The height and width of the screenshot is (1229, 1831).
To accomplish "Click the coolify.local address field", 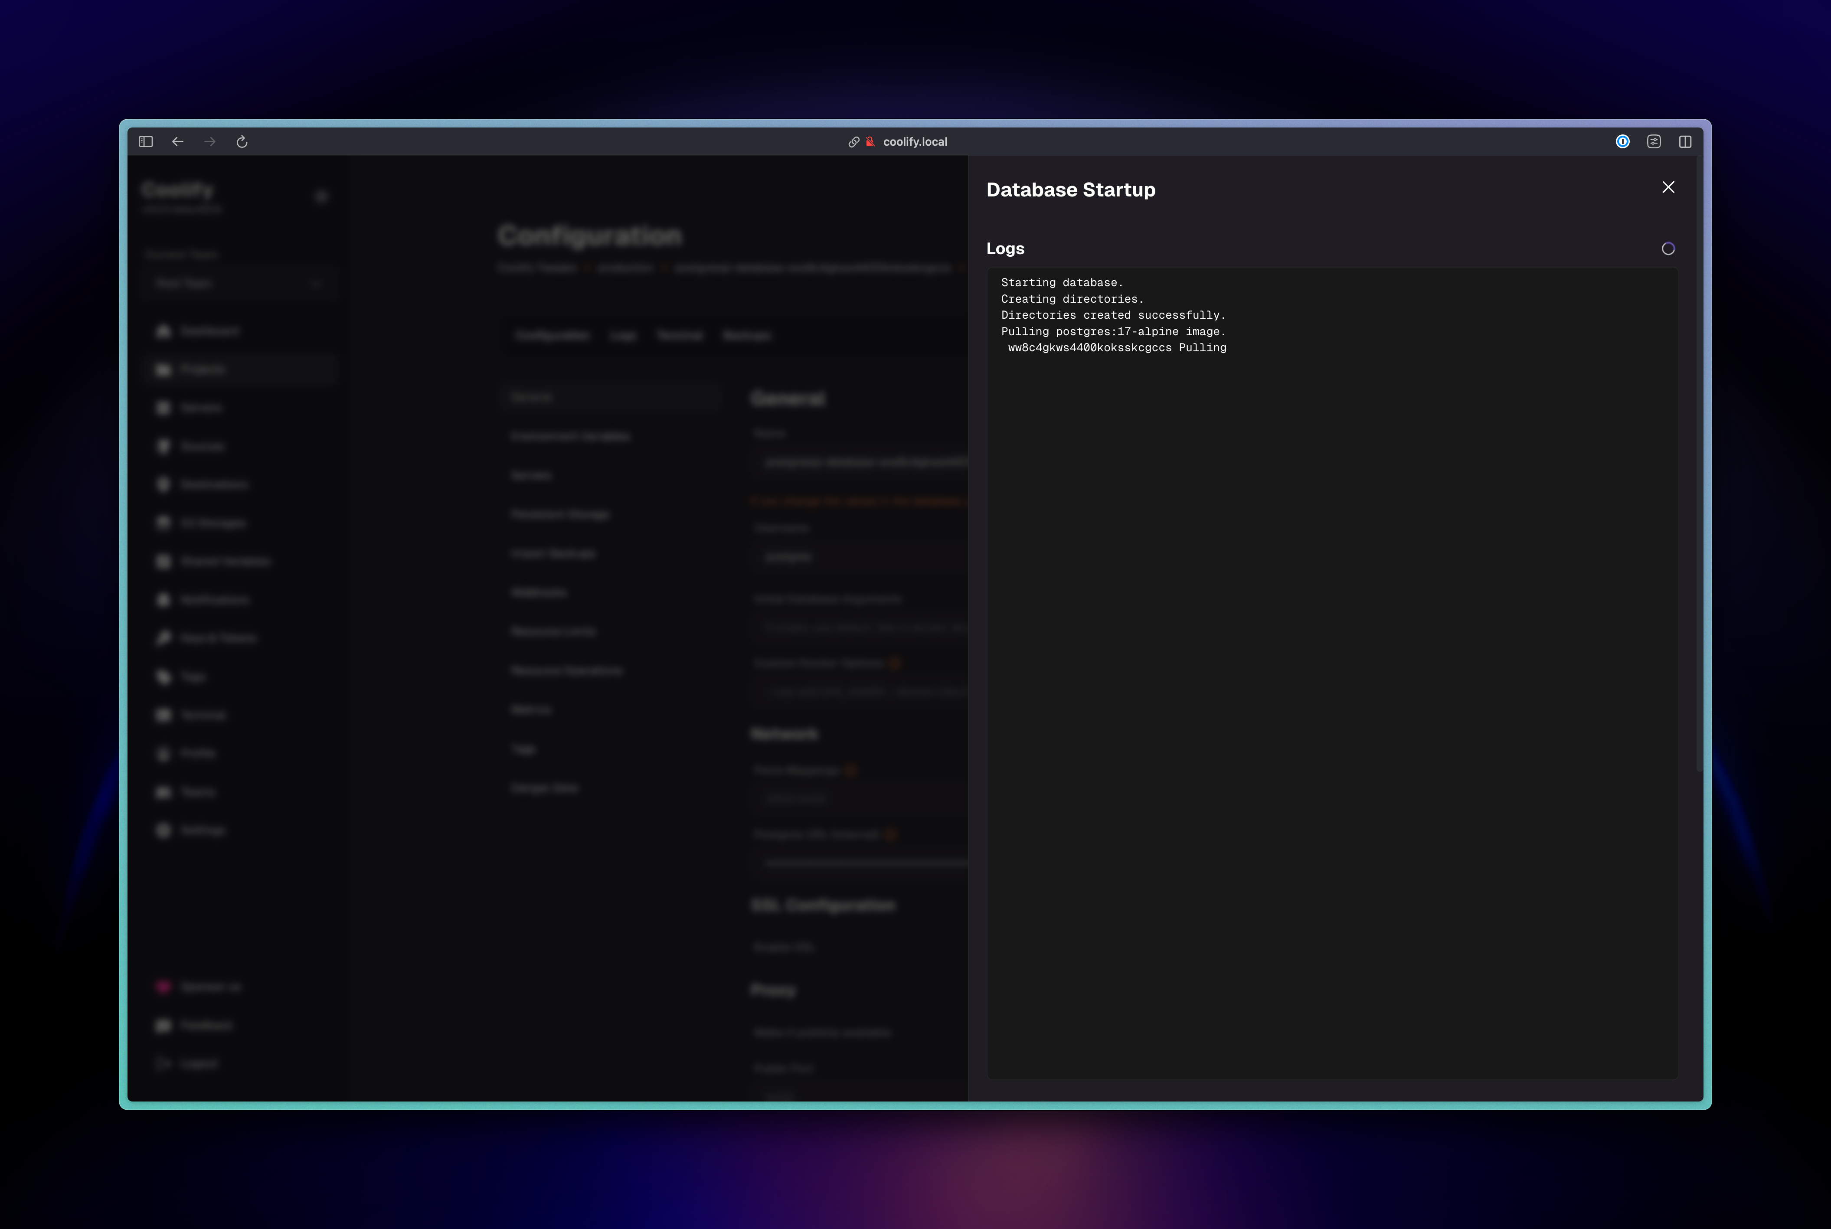I will point(915,142).
